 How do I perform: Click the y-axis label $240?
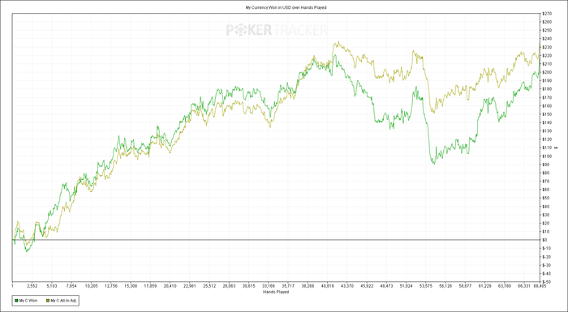(547, 39)
